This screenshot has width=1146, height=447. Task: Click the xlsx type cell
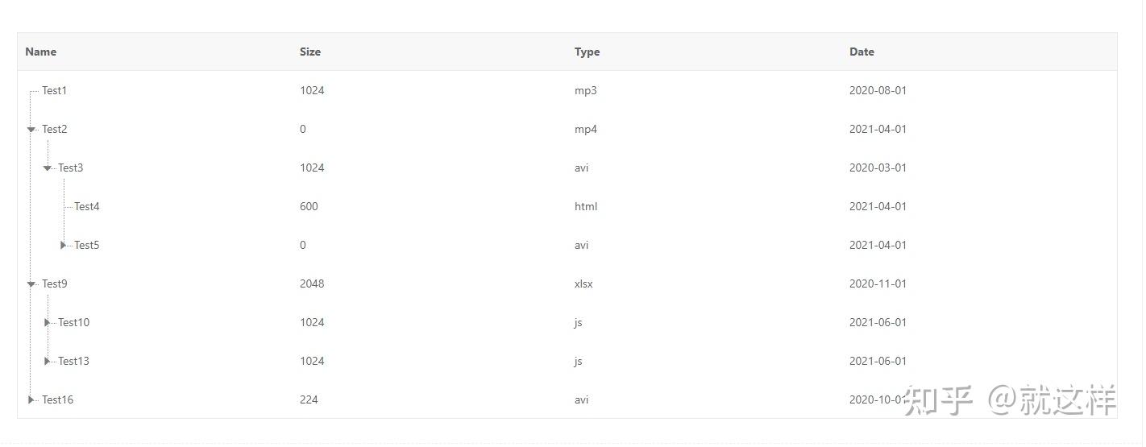coord(583,284)
